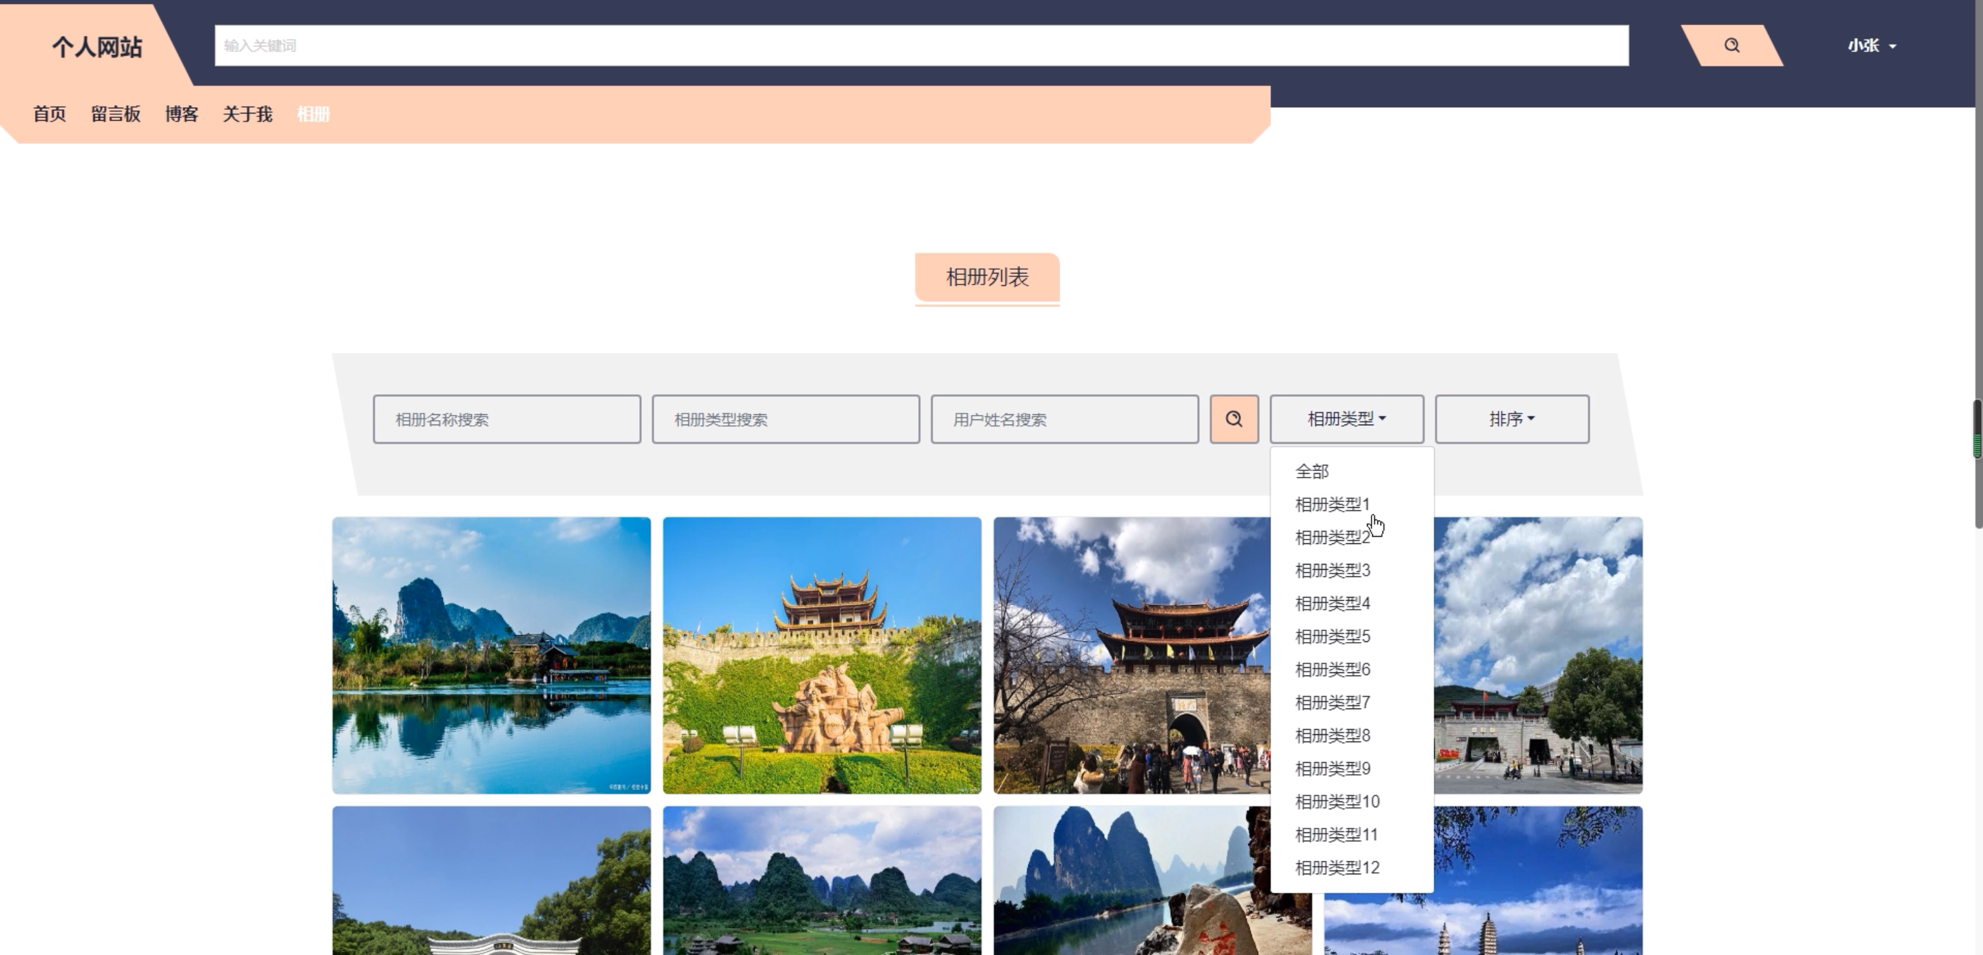Open the 相册类型 dropdown
The image size is (1983, 955).
1346,419
